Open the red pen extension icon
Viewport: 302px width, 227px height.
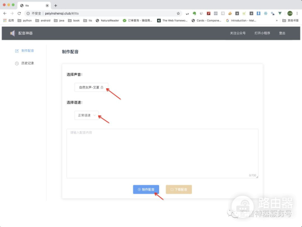208,13
